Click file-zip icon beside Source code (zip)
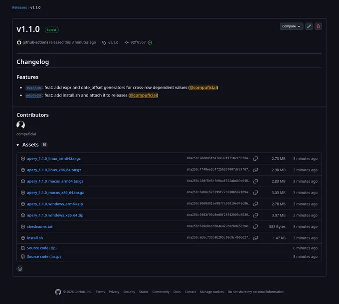The image size is (339, 304). 23,248
